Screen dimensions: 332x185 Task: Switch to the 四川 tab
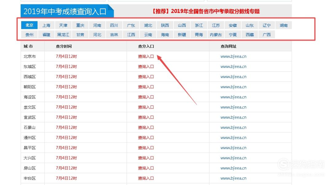point(114,25)
